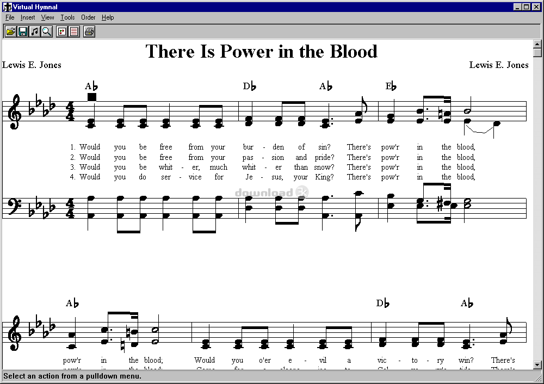Click the first Ab chord symbol above 'Would'
The width and height of the screenshot is (544, 384).
pos(91,86)
